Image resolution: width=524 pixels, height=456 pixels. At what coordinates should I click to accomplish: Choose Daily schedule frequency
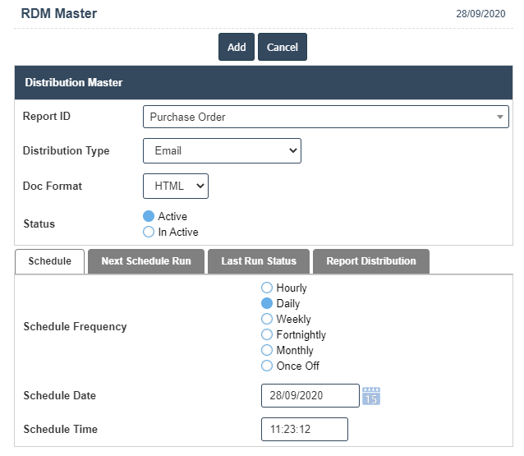267,303
